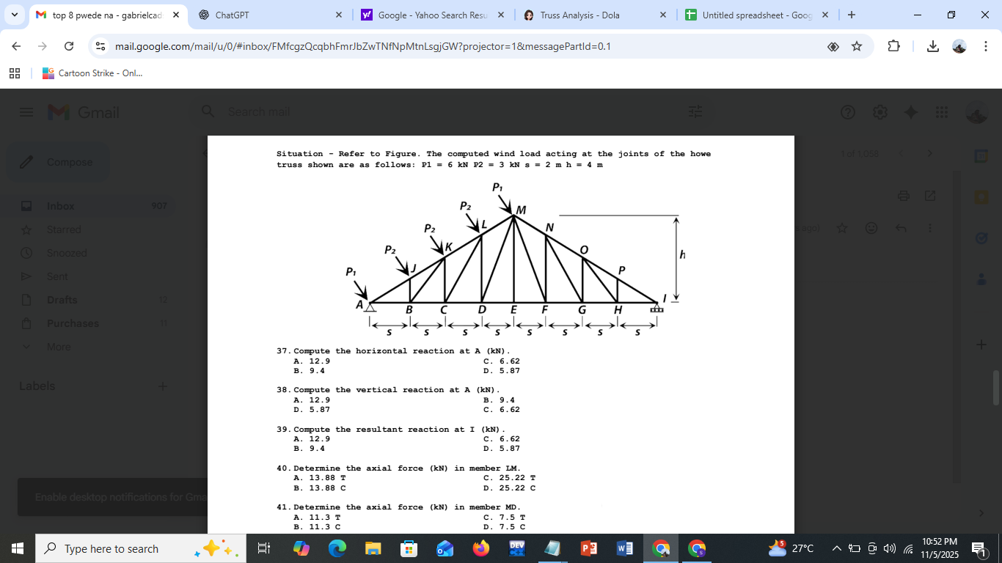Open the Chrome profile avatar
The width and height of the screenshot is (1002, 563).
tap(959, 46)
